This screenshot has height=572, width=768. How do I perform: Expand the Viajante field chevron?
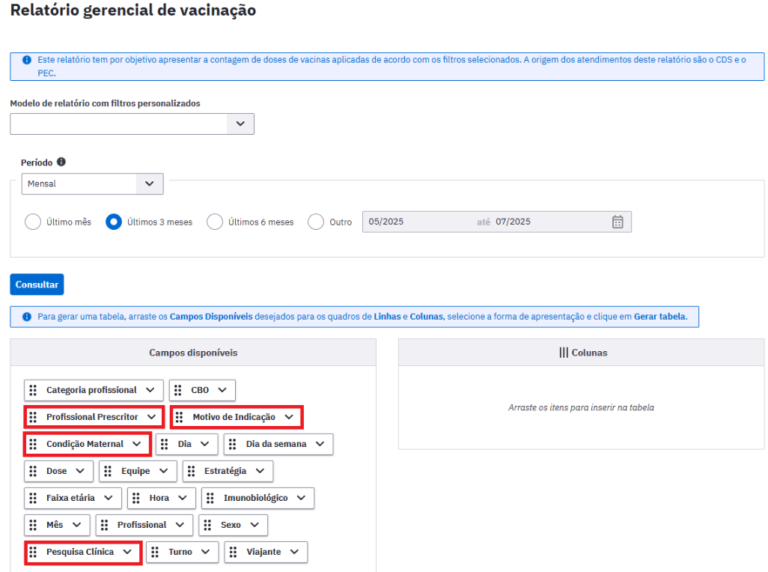pos(294,552)
